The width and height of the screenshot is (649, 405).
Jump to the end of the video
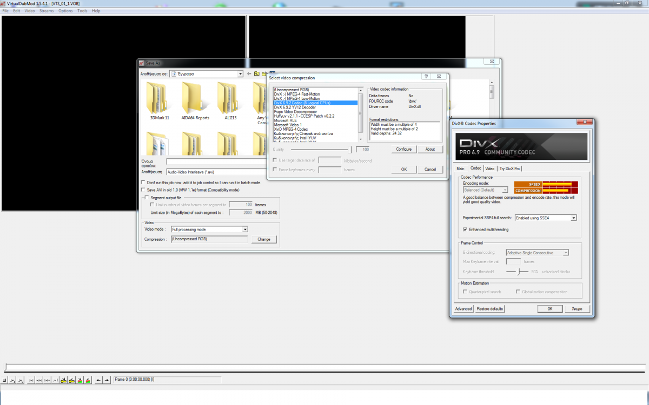pyautogui.click(x=55, y=380)
